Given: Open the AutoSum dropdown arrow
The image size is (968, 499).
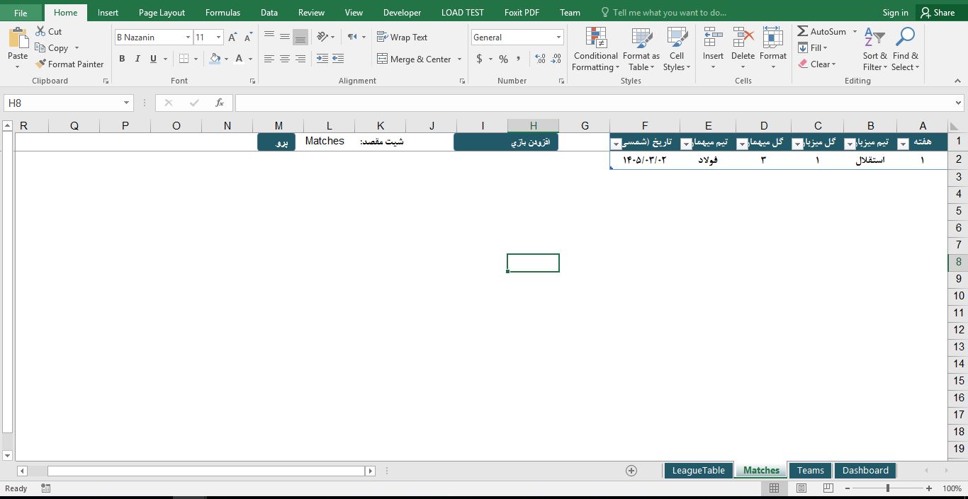Looking at the screenshot, I should (x=855, y=31).
